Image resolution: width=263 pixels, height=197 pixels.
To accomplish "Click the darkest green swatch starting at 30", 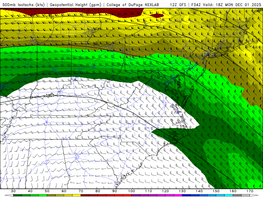I will click(17, 195).
